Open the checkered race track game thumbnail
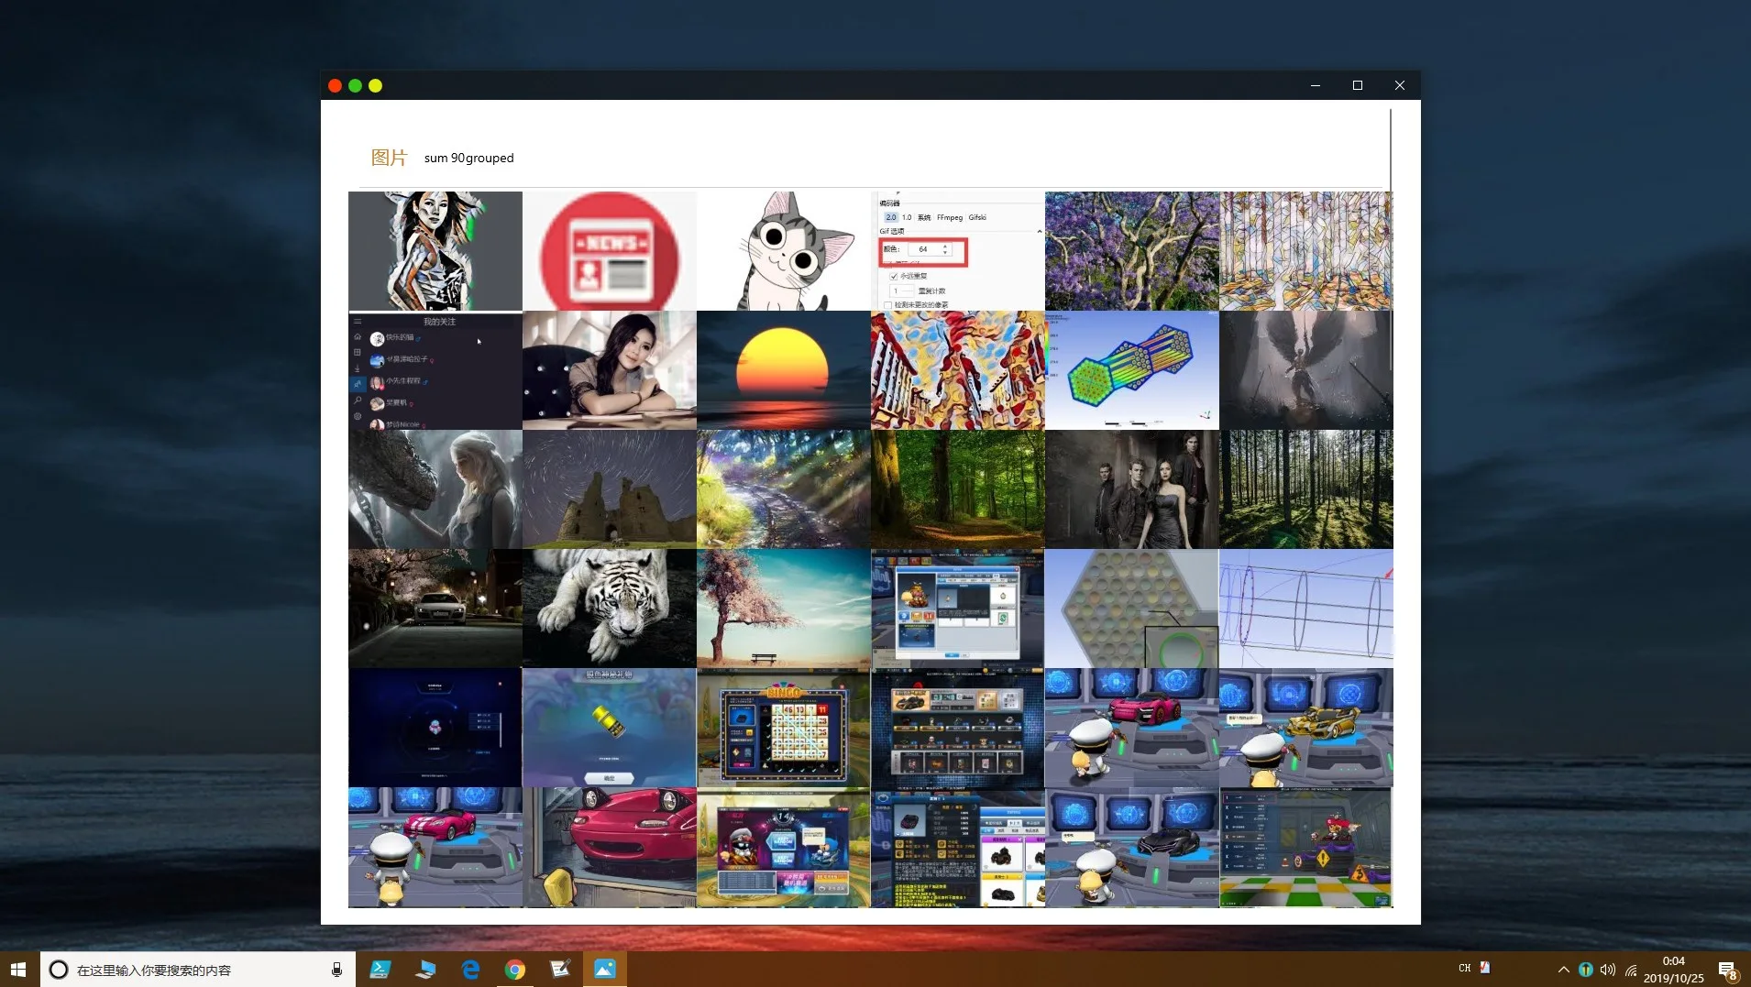1751x987 pixels. coord(1306,847)
